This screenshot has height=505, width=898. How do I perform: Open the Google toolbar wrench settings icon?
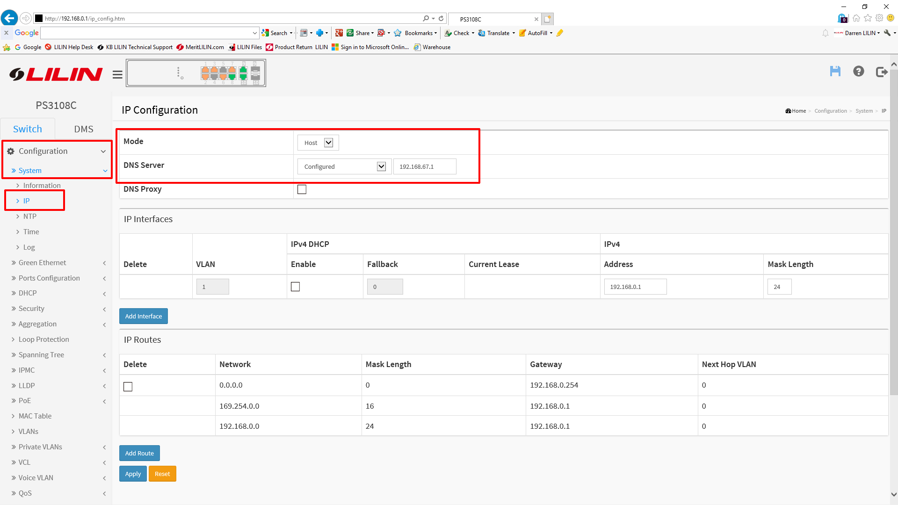887,33
